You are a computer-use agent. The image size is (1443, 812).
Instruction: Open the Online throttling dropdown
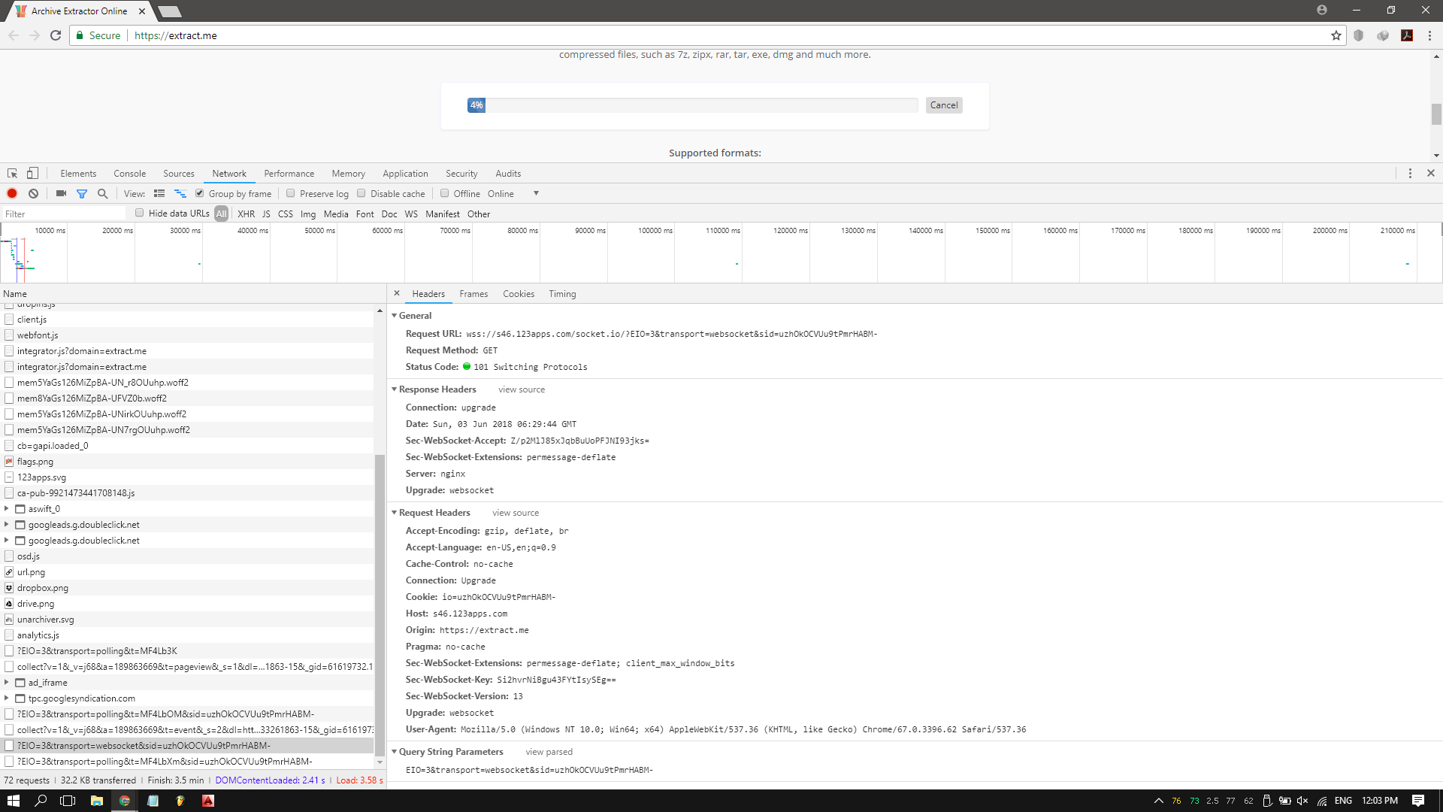click(x=536, y=193)
